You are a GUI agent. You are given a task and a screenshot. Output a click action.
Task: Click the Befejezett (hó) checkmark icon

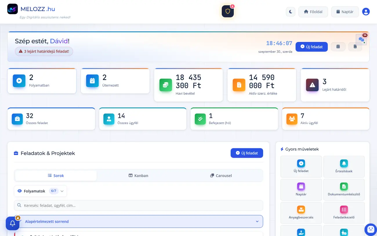pyautogui.click(x=200, y=119)
